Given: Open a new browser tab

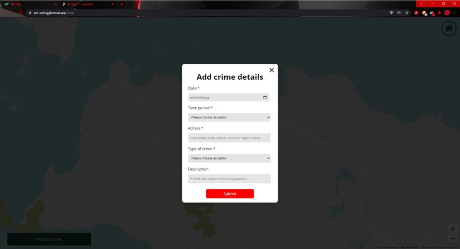Looking at the screenshot, I should (122, 4).
